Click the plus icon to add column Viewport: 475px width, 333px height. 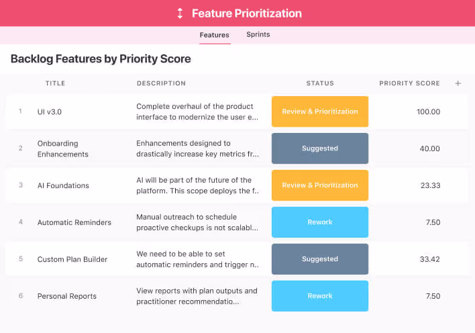458,83
